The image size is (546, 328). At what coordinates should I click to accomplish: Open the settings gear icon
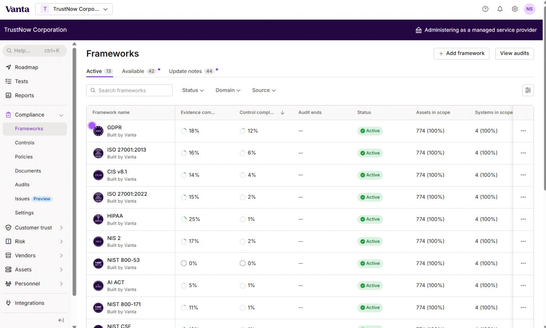[x=515, y=9]
